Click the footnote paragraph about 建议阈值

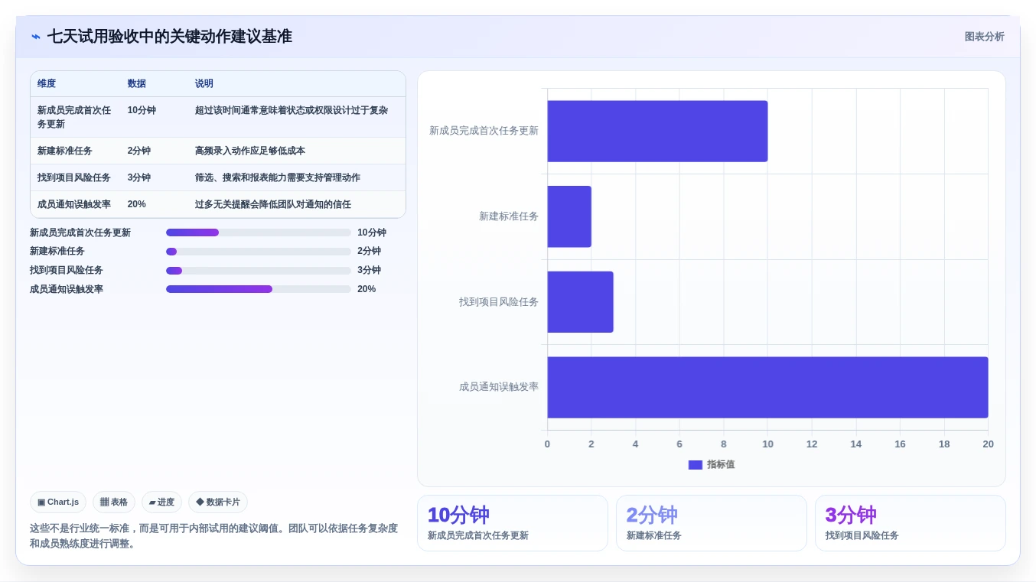pyautogui.click(x=214, y=536)
